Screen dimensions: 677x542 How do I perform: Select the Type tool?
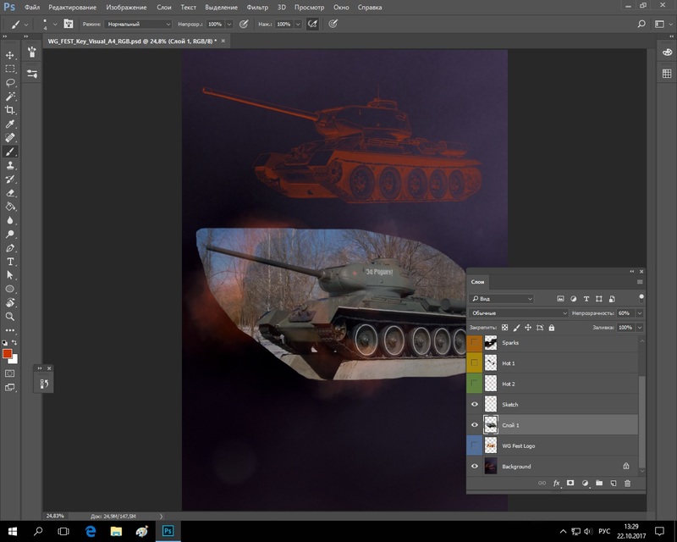pos(10,262)
